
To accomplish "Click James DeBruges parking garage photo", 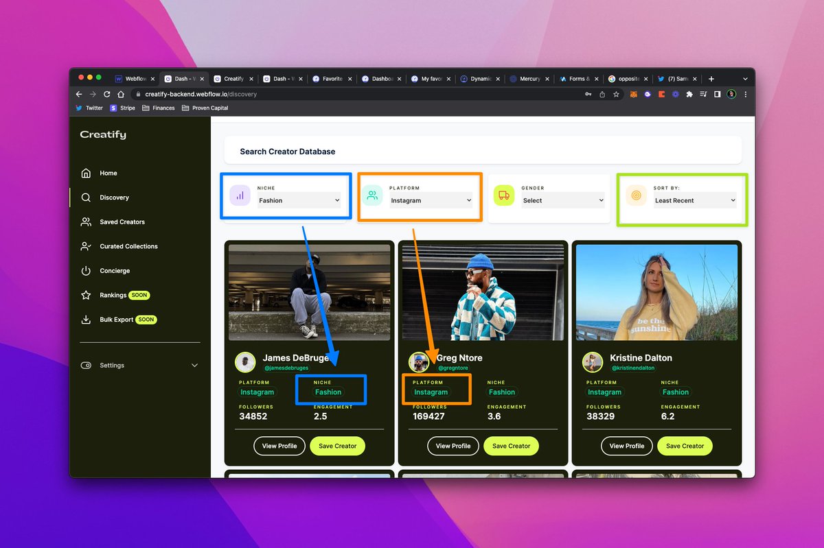I will click(310, 292).
